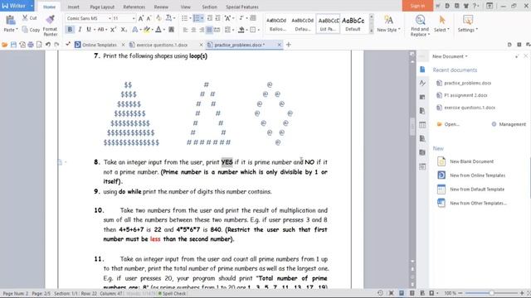Image resolution: width=531 pixels, height=298 pixels.
Task: Align paragraph to the right
Action: [x=202, y=30]
